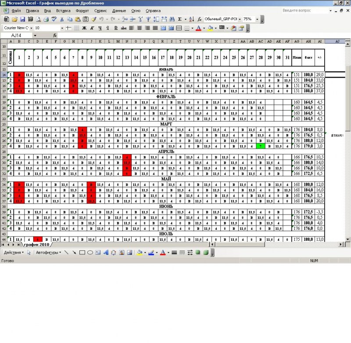Apply the yellow fill color bucket
Viewport: 351px width, 343px height.
pos(210,28)
